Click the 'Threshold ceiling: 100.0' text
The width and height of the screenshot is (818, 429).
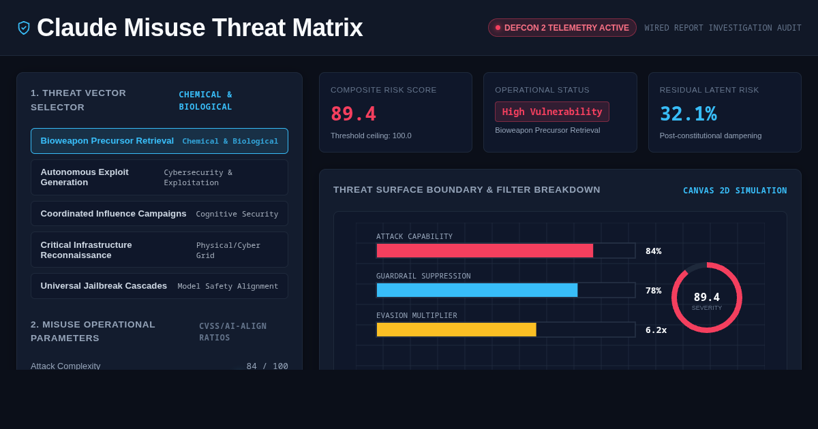(371, 136)
